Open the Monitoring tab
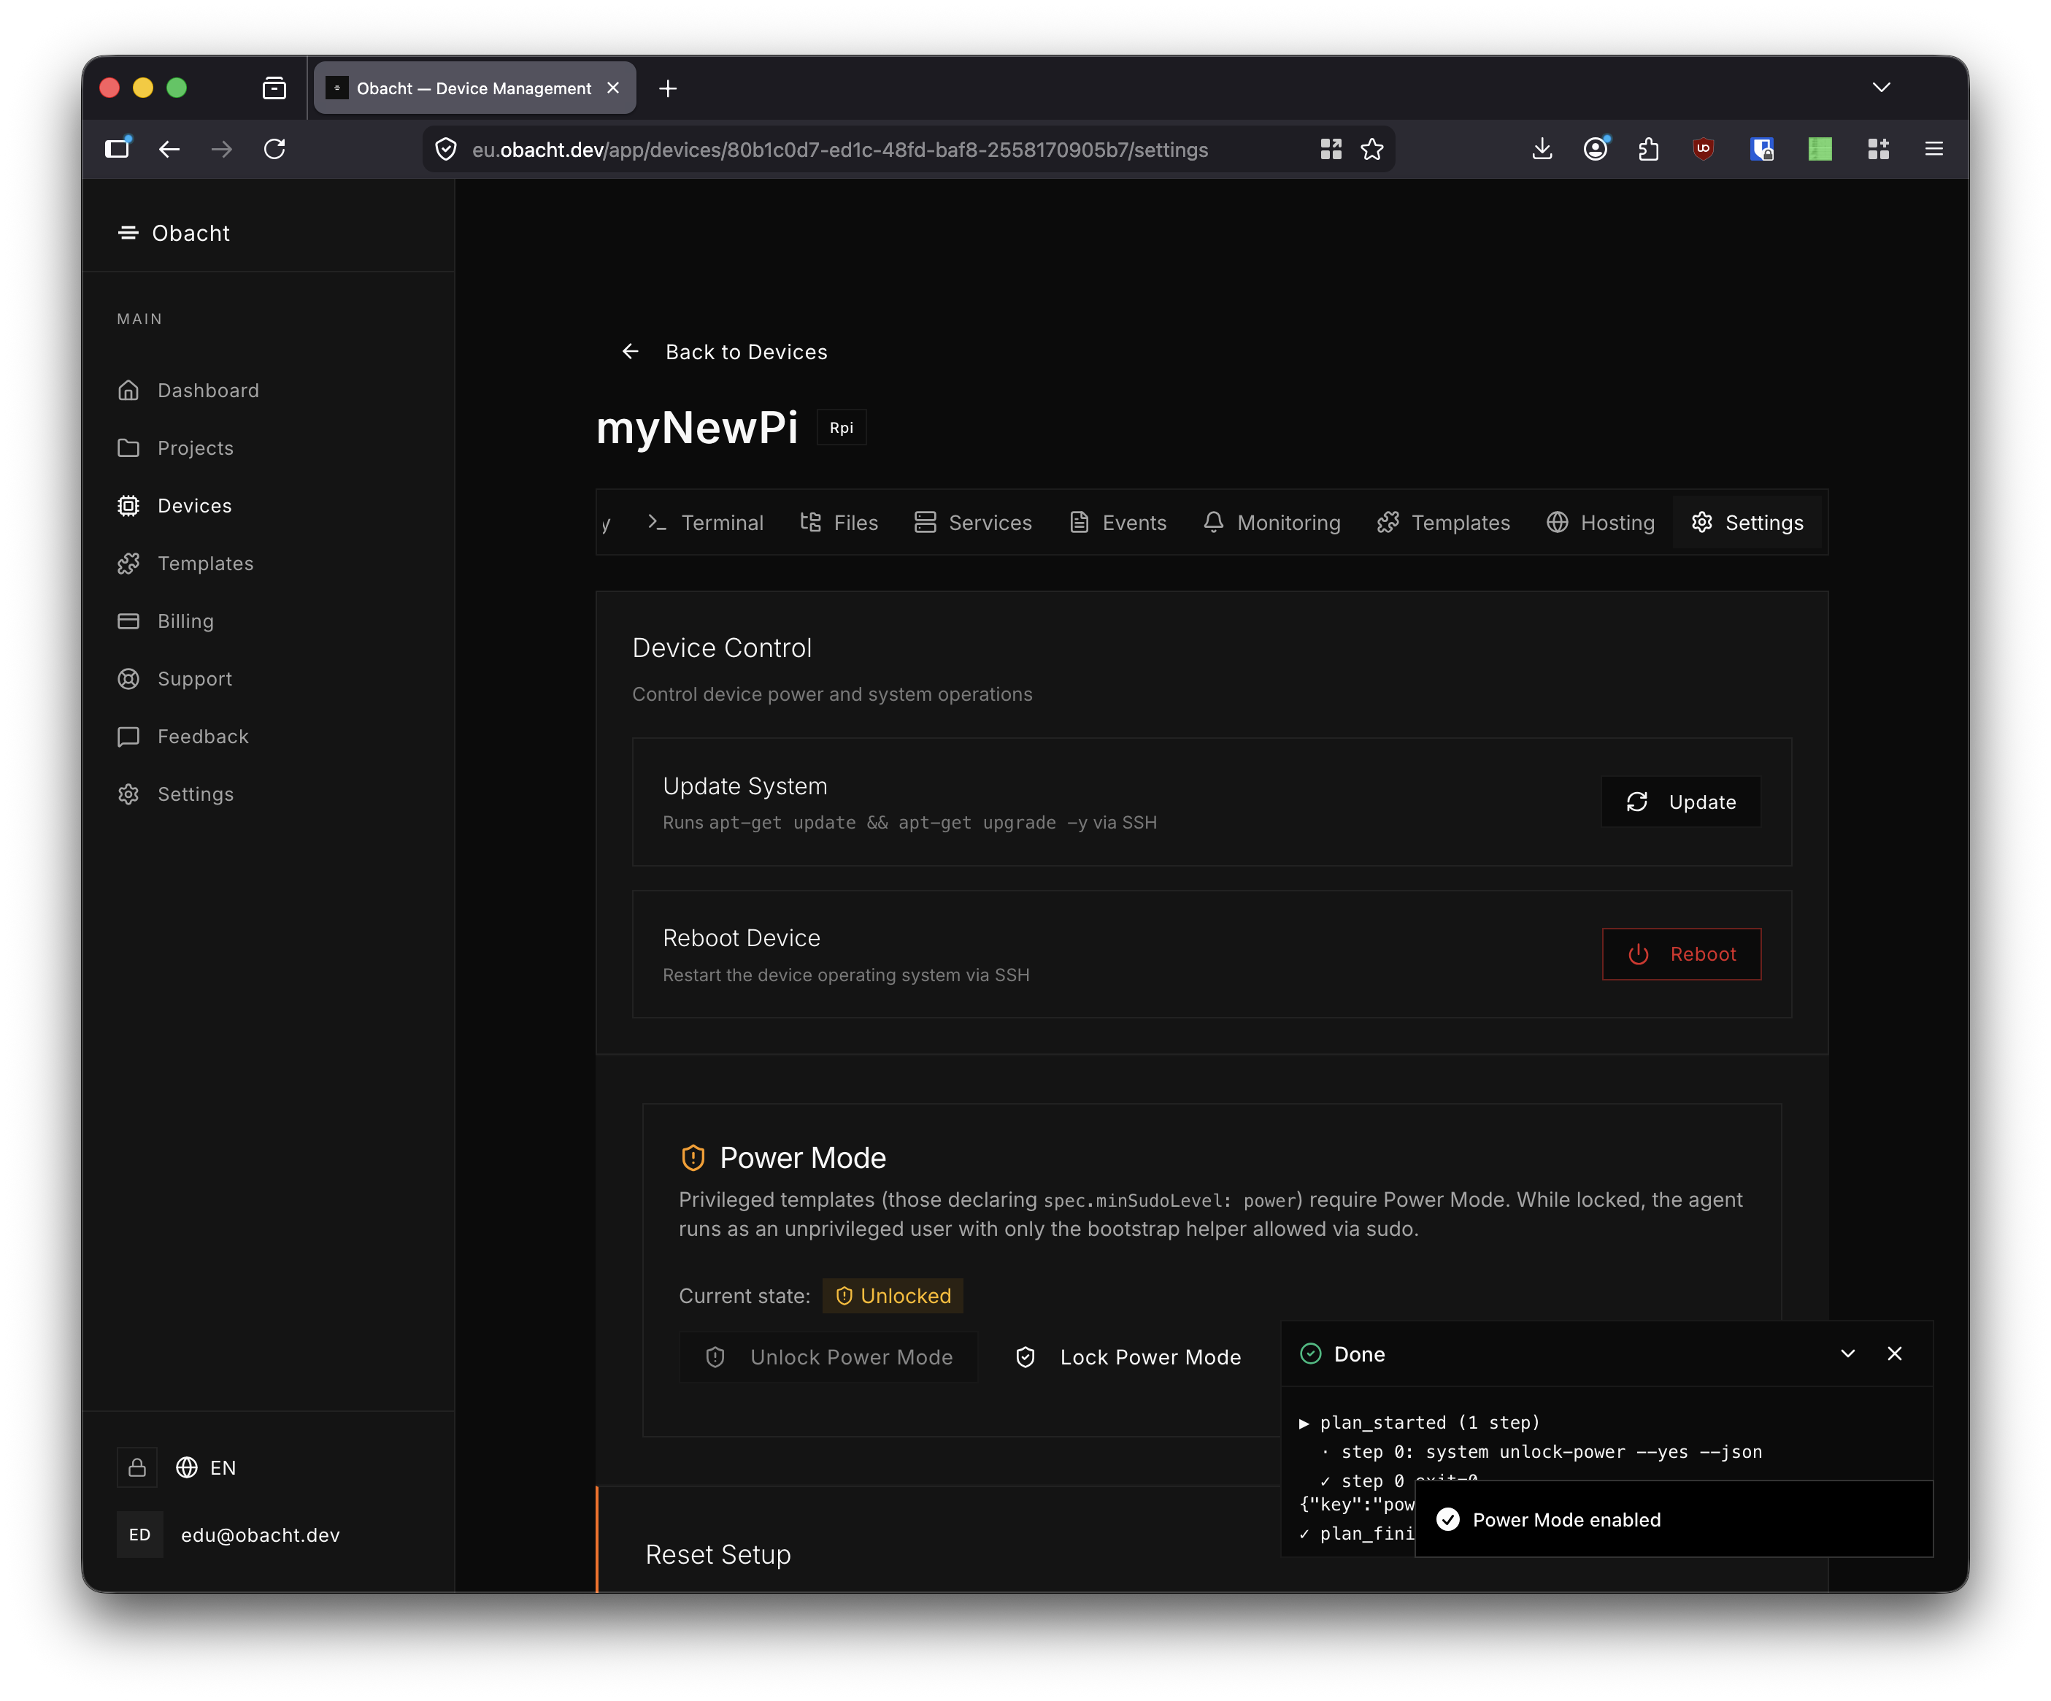2051x1701 pixels. [x=1271, y=523]
